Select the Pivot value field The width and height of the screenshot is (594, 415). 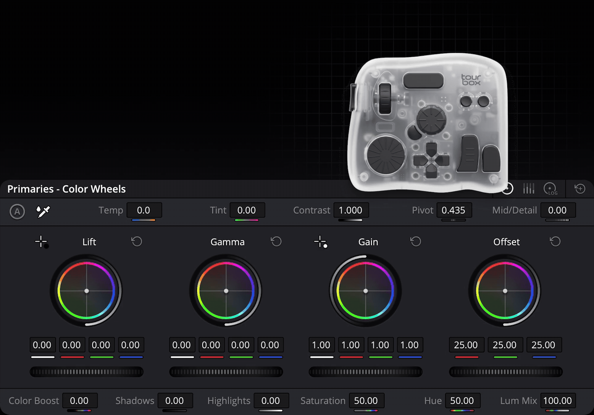pyautogui.click(x=453, y=210)
